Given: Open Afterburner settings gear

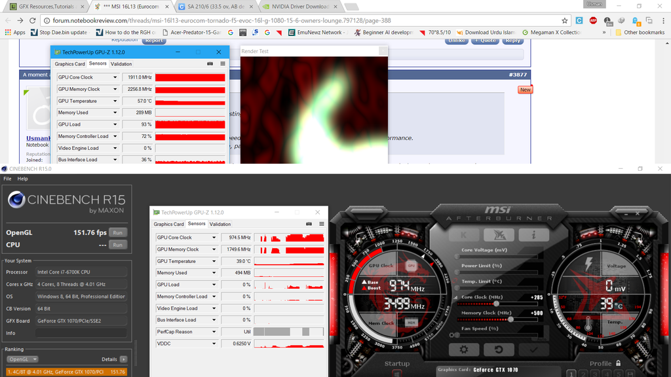Looking at the screenshot, I should point(464,350).
